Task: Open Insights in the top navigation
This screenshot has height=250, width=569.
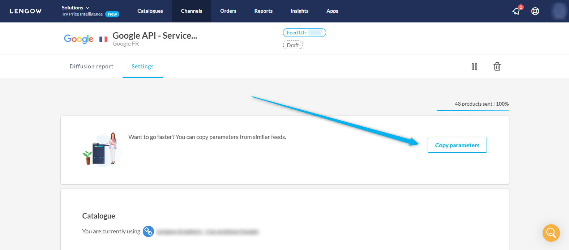Action: click(299, 11)
